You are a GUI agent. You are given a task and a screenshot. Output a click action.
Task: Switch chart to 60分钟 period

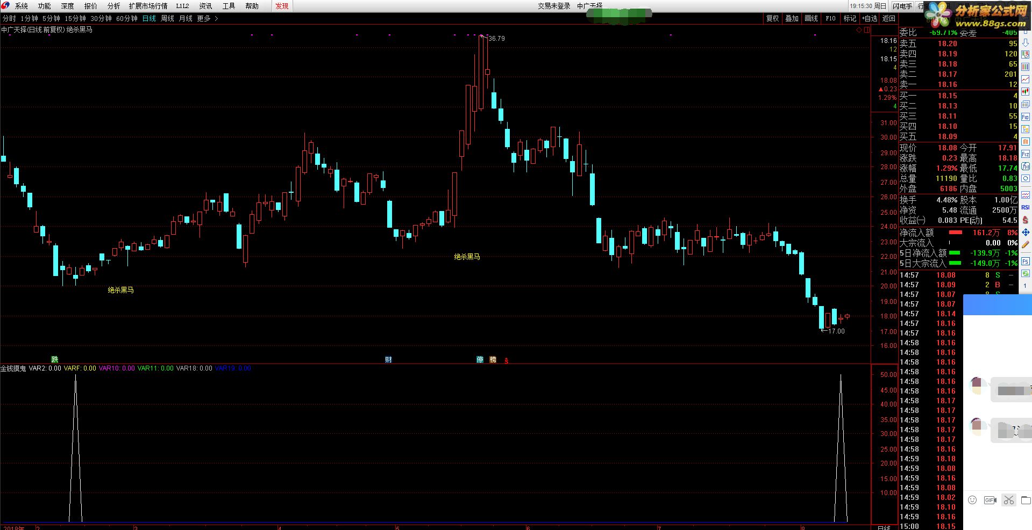(127, 18)
